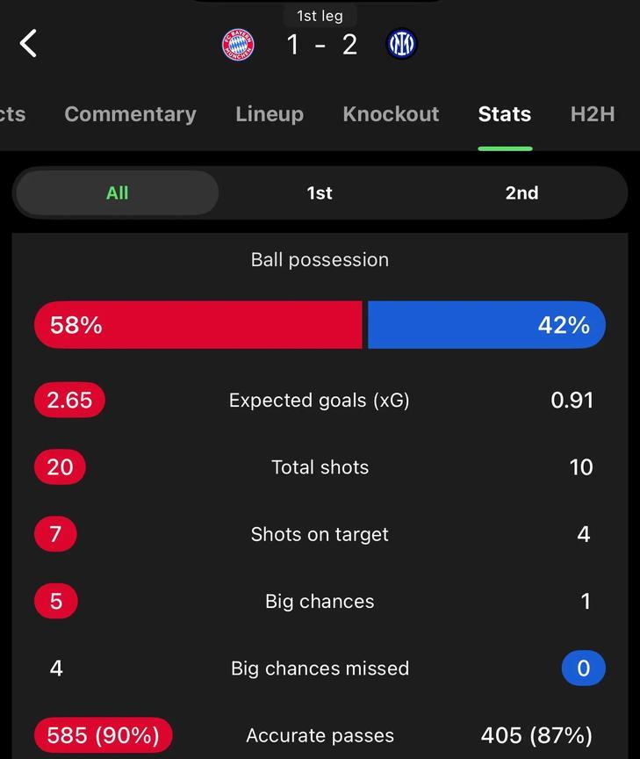Tap the Total shots stat label
Screen dimensions: 640x759
320,467
